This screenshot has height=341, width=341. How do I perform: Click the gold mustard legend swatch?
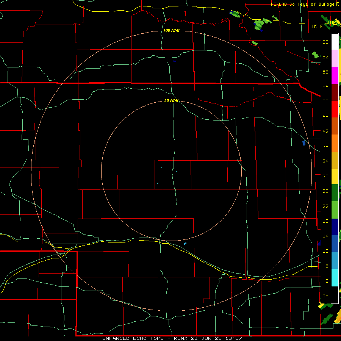pos(335,160)
